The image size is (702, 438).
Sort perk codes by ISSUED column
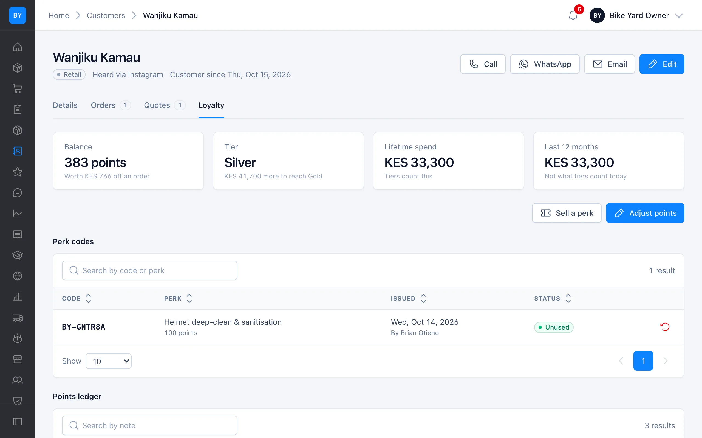pos(408,298)
